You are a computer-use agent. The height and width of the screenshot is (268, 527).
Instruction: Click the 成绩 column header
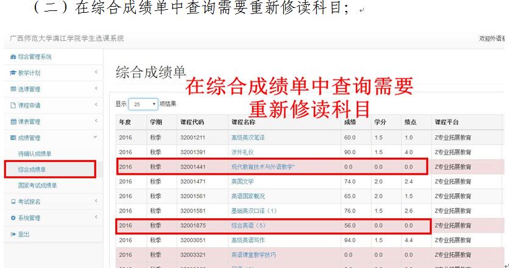pyautogui.click(x=350, y=122)
